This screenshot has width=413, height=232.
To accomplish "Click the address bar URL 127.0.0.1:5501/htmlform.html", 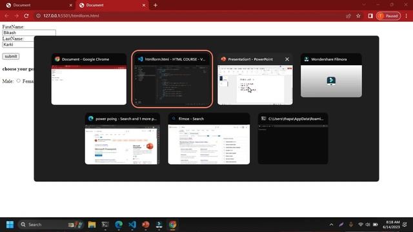I will click(x=72, y=15).
